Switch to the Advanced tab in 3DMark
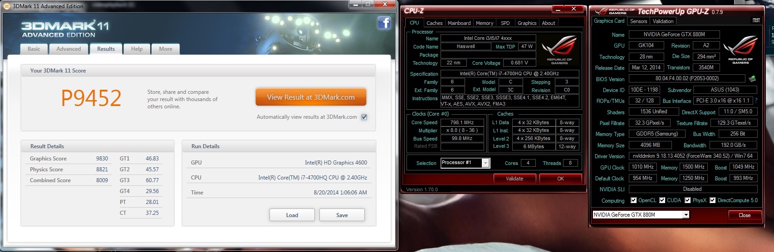Viewport: 774px width, 252px height. click(x=69, y=49)
